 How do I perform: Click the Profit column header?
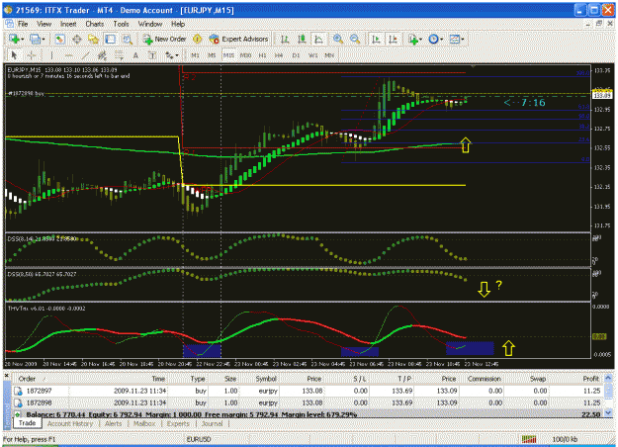pyautogui.click(x=590, y=379)
